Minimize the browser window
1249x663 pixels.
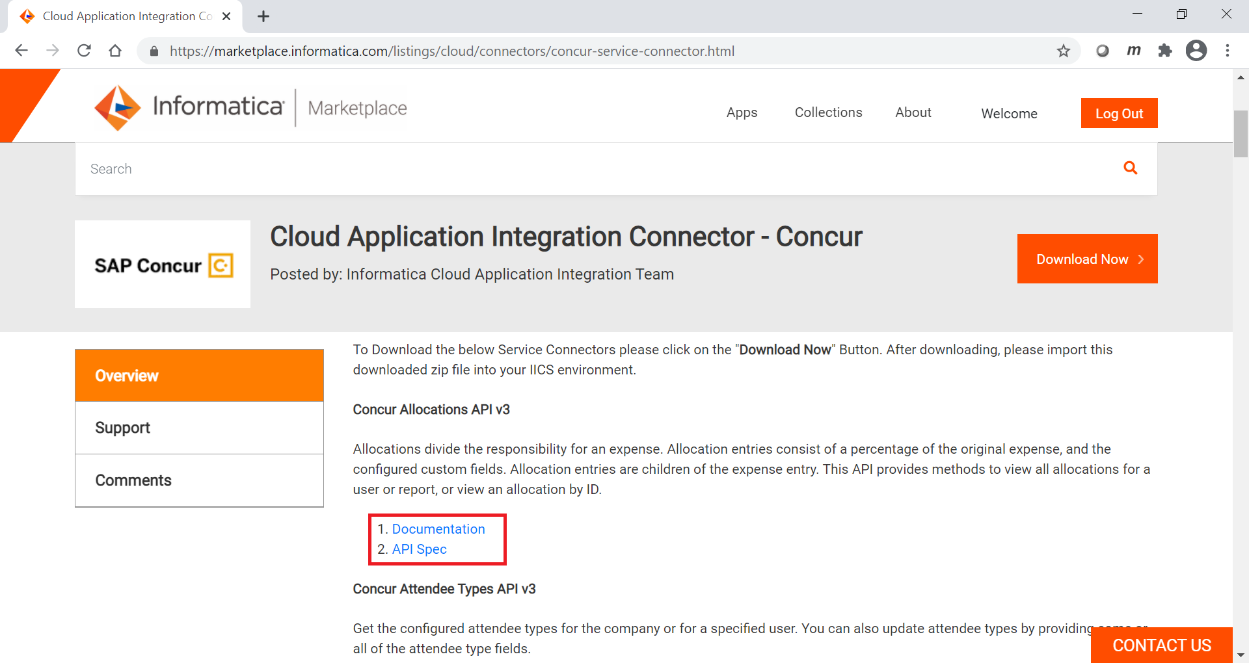pyautogui.click(x=1137, y=14)
